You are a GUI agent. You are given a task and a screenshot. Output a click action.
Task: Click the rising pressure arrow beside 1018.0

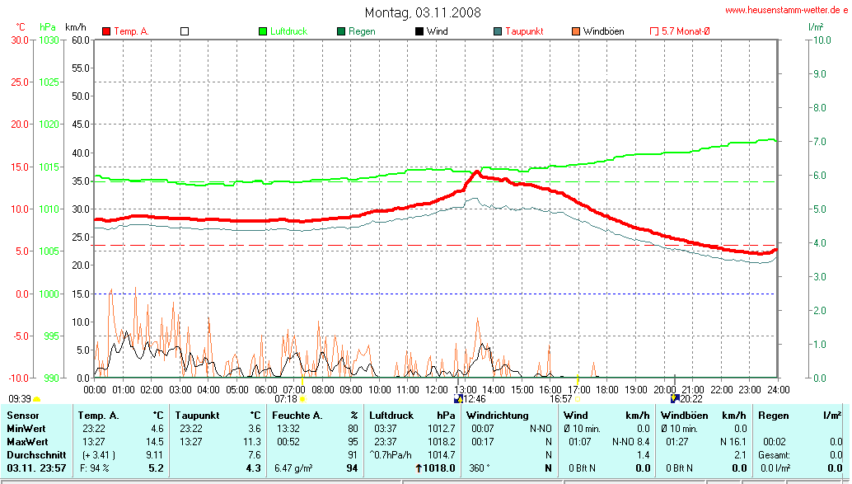tap(418, 468)
